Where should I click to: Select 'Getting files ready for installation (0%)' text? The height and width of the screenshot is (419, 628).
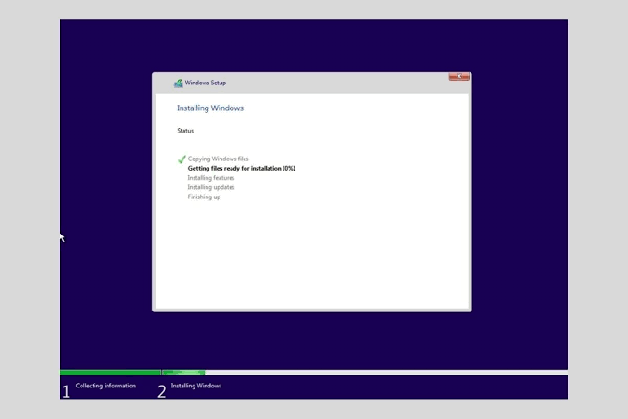point(242,169)
